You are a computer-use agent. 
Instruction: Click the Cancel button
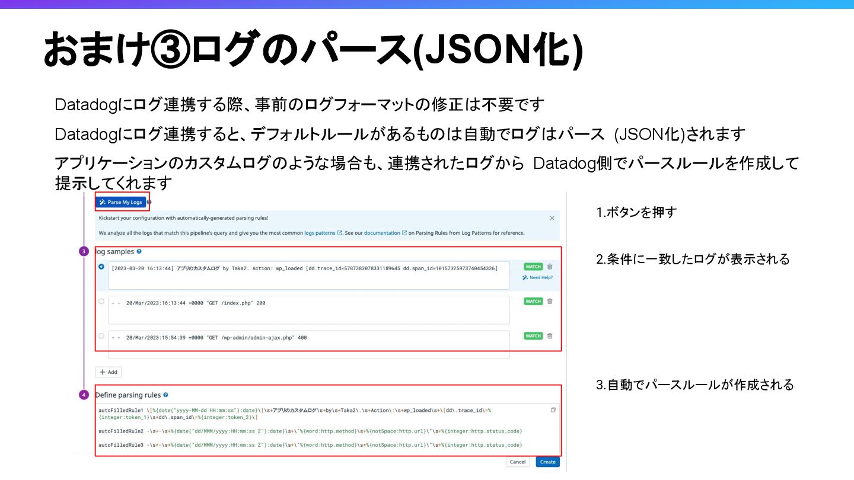(x=518, y=462)
